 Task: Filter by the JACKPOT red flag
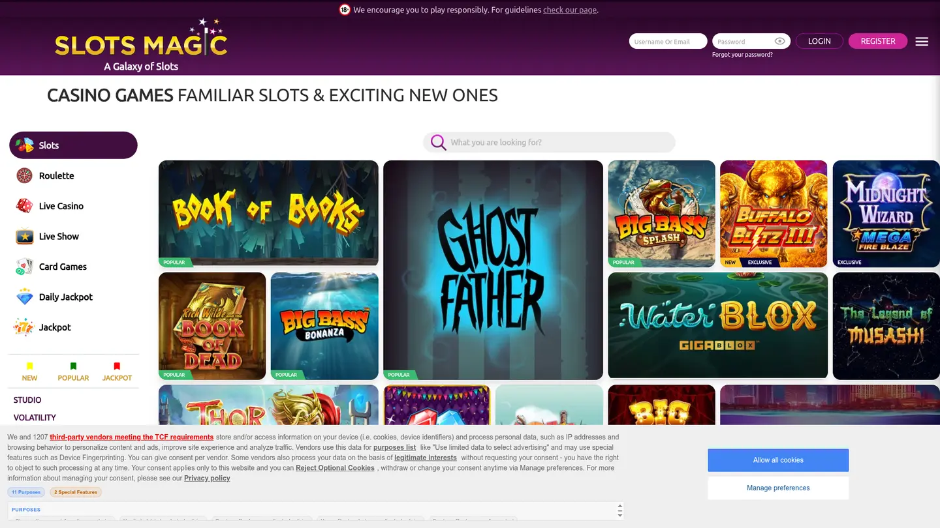pyautogui.click(x=117, y=366)
